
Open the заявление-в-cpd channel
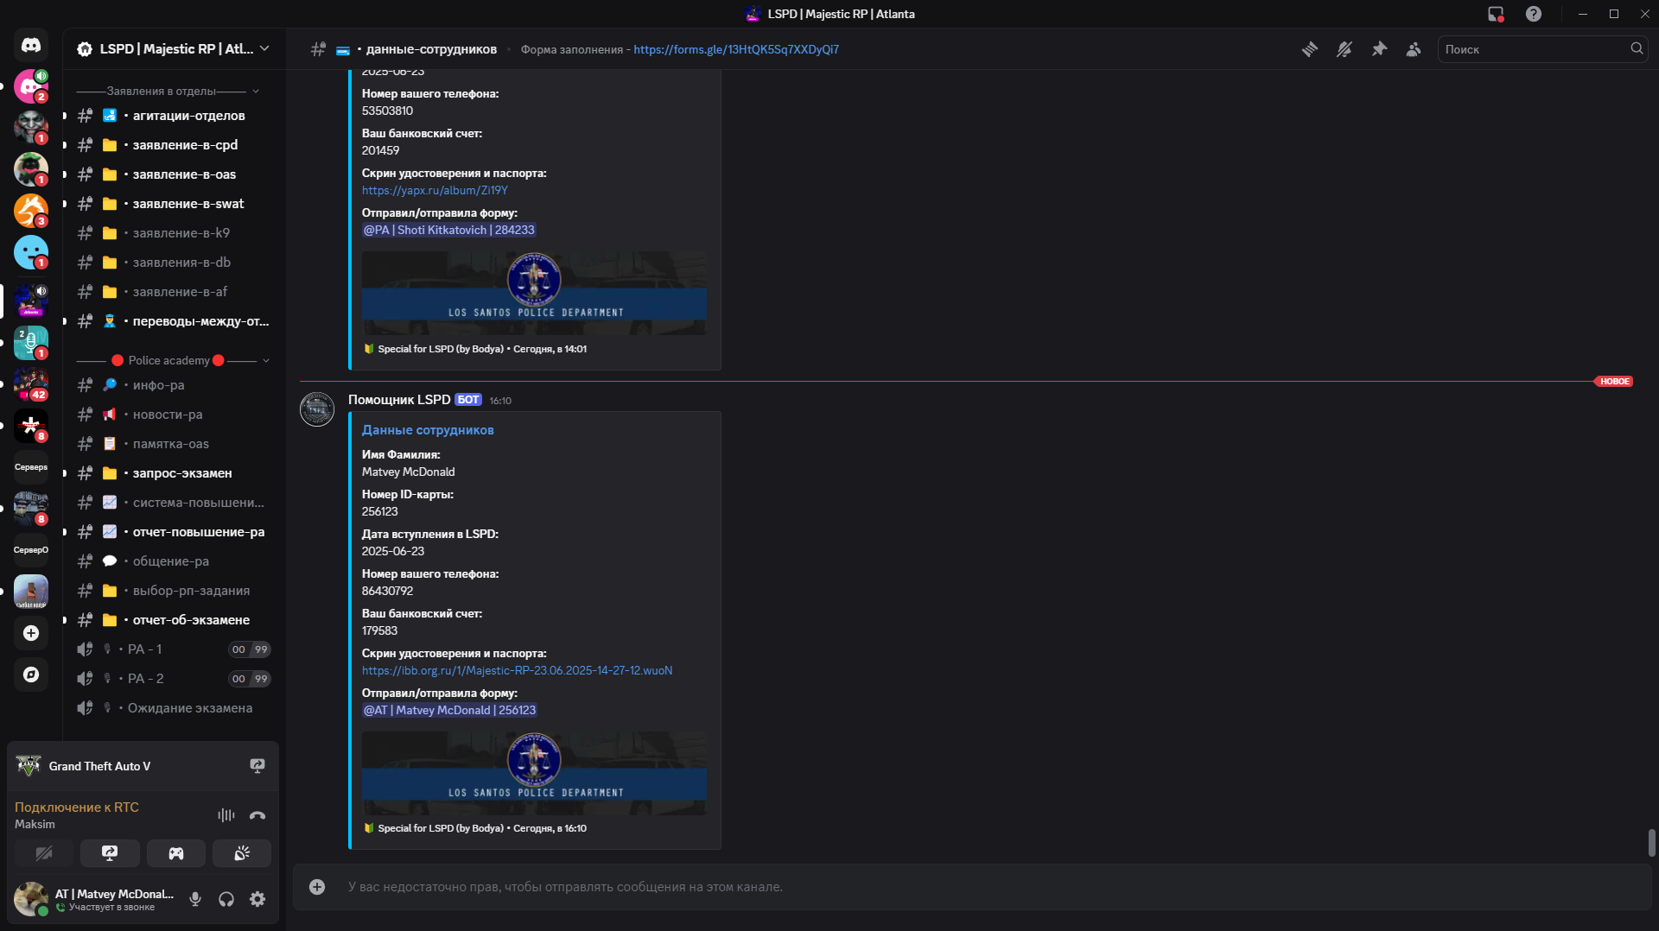tap(174, 145)
